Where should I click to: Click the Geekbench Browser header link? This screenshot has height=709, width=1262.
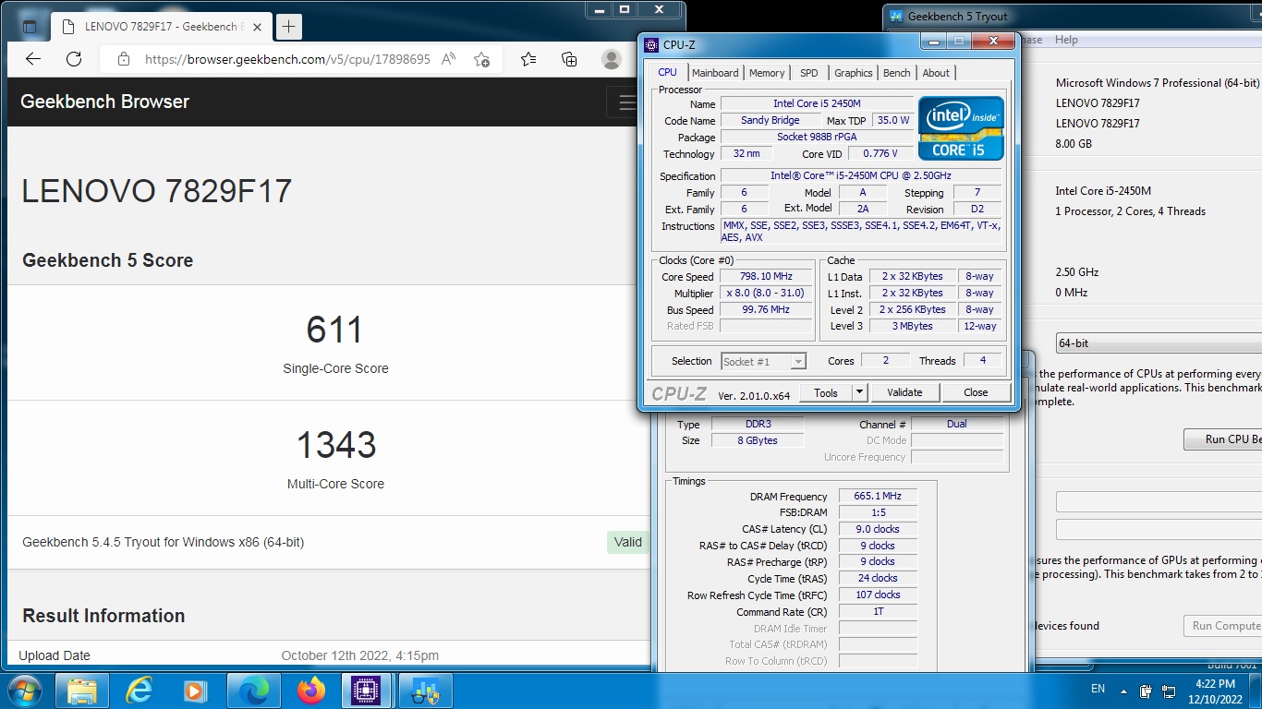pos(104,102)
